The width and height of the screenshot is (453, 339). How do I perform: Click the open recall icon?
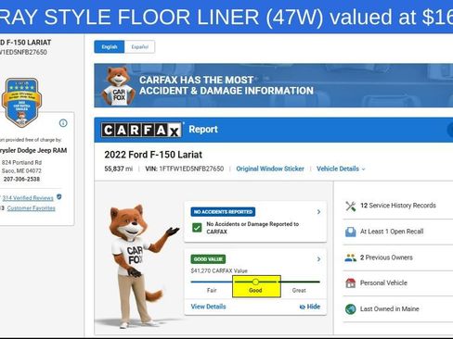(351, 232)
